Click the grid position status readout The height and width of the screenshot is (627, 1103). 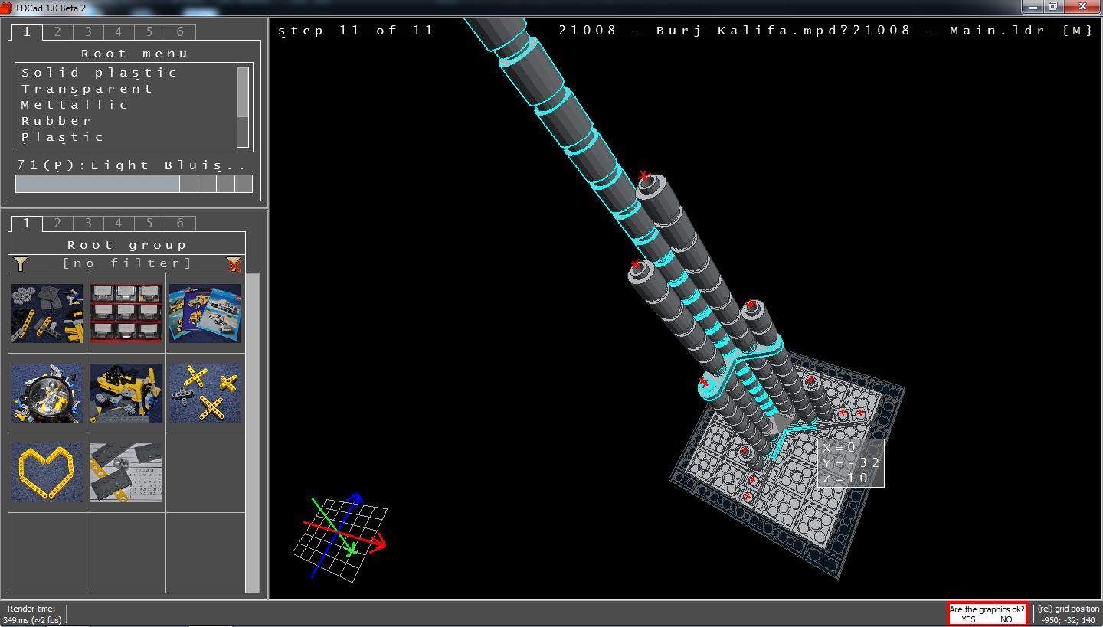[x=1068, y=615]
